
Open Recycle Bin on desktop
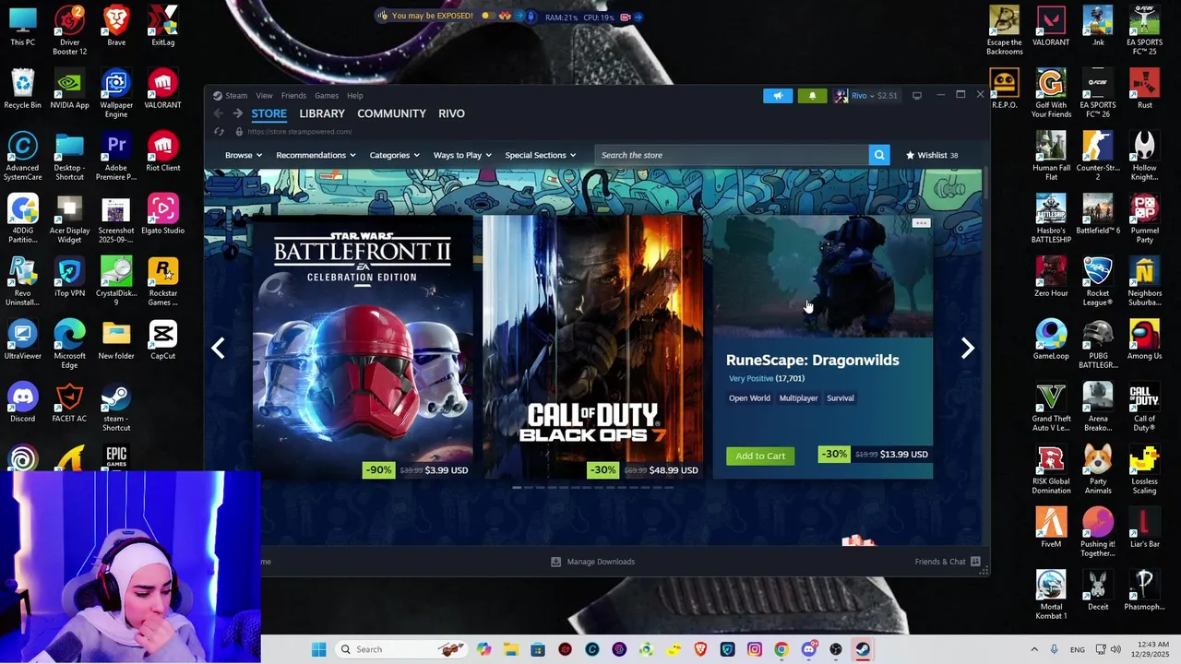click(23, 89)
